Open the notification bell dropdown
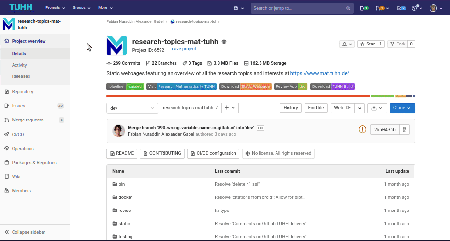The width and height of the screenshot is (450, 241). pyautogui.click(x=347, y=44)
